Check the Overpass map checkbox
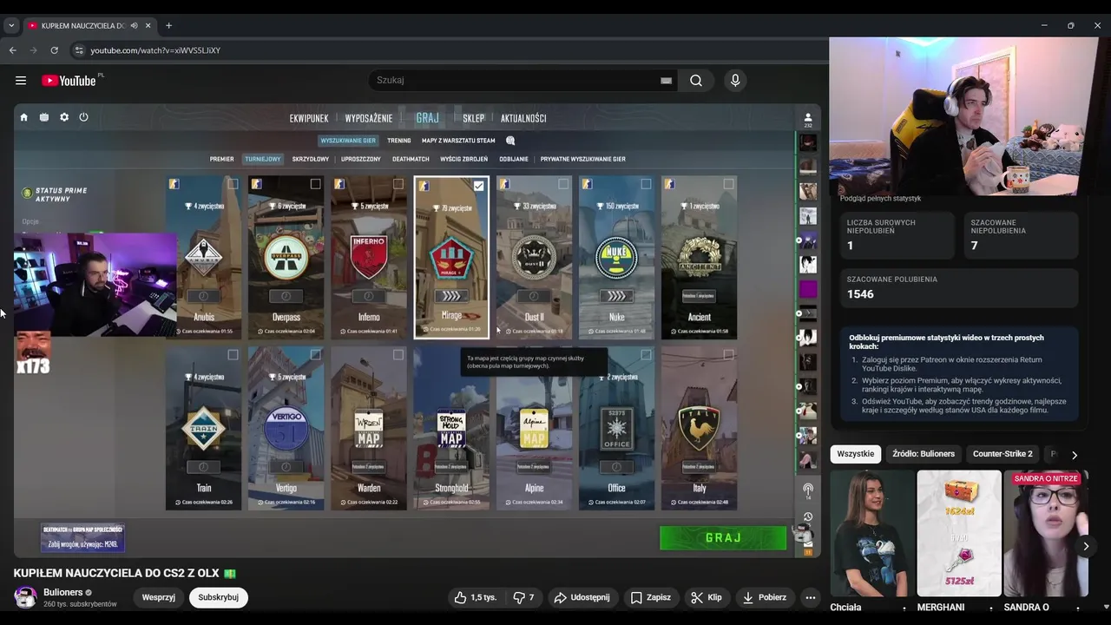The image size is (1111, 625). [315, 184]
